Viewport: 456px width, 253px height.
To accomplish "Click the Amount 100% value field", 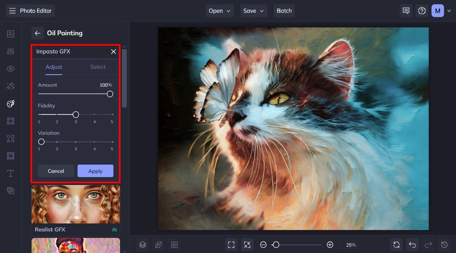I will (x=105, y=85).
